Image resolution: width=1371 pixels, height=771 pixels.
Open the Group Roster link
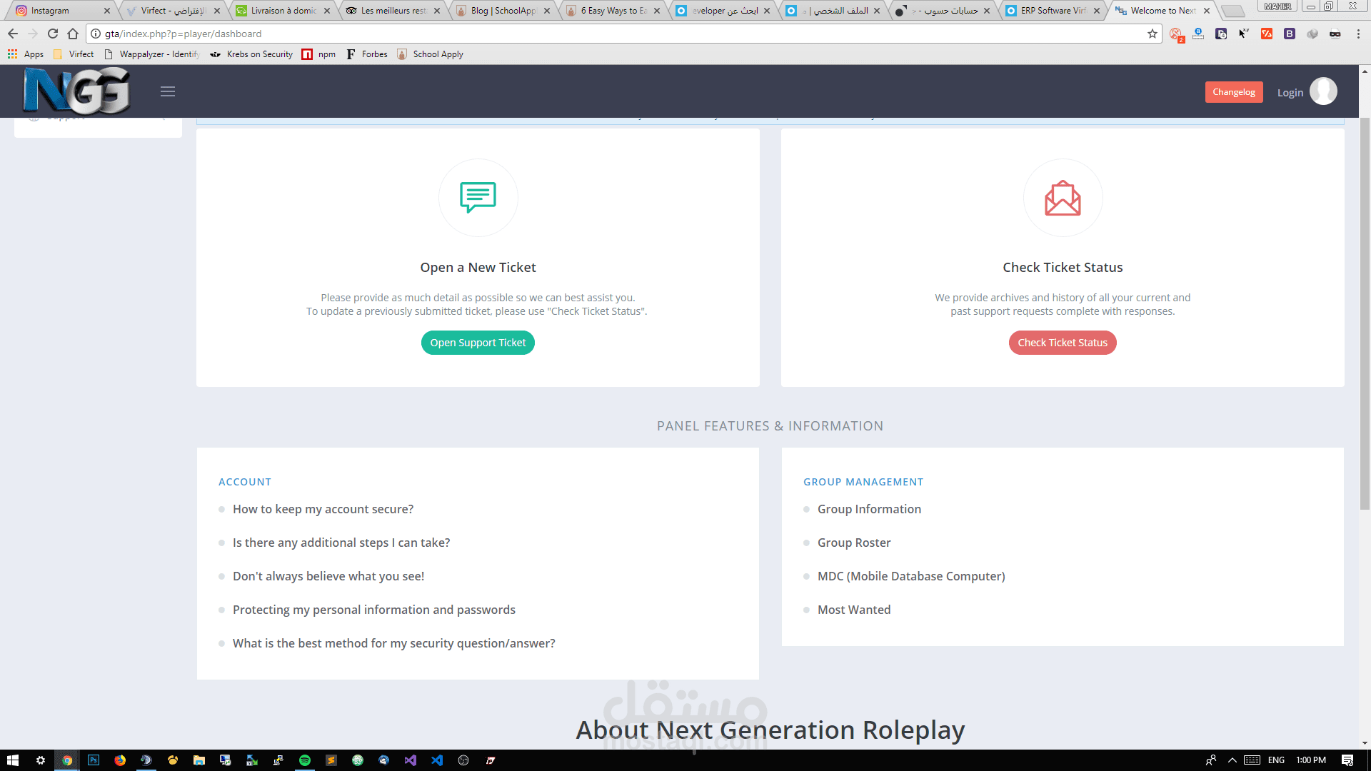(x=854, y=543)
